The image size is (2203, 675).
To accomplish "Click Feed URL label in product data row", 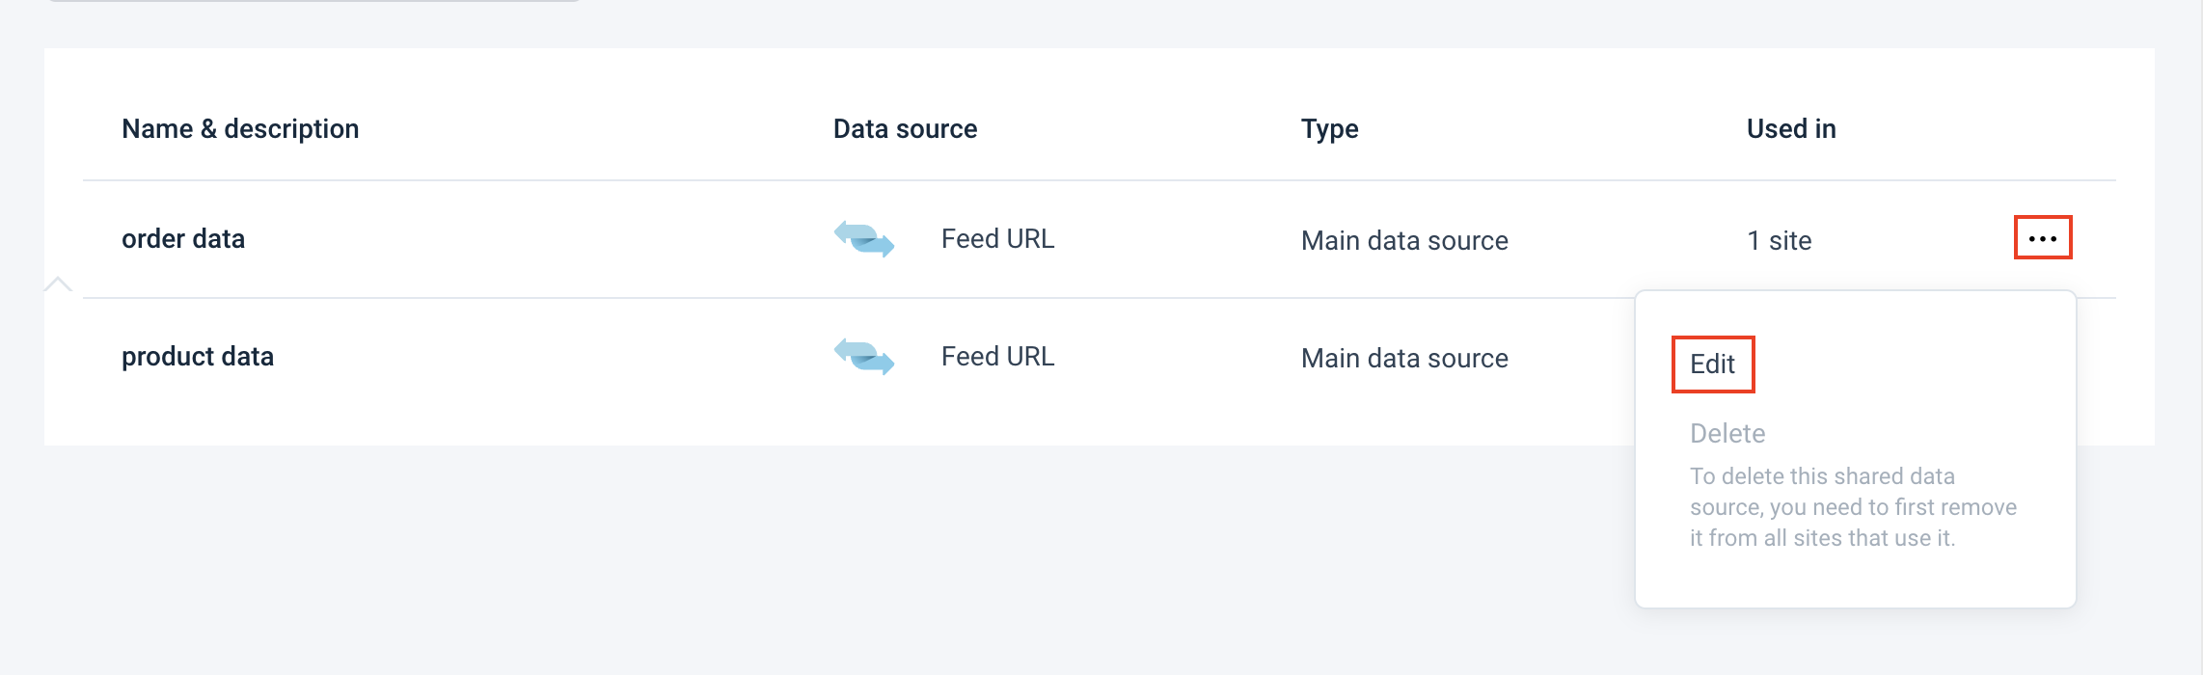I will coord(997,357).
